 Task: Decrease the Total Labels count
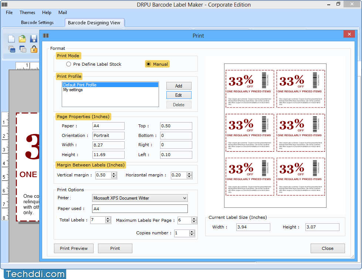(x=108, y=222)
